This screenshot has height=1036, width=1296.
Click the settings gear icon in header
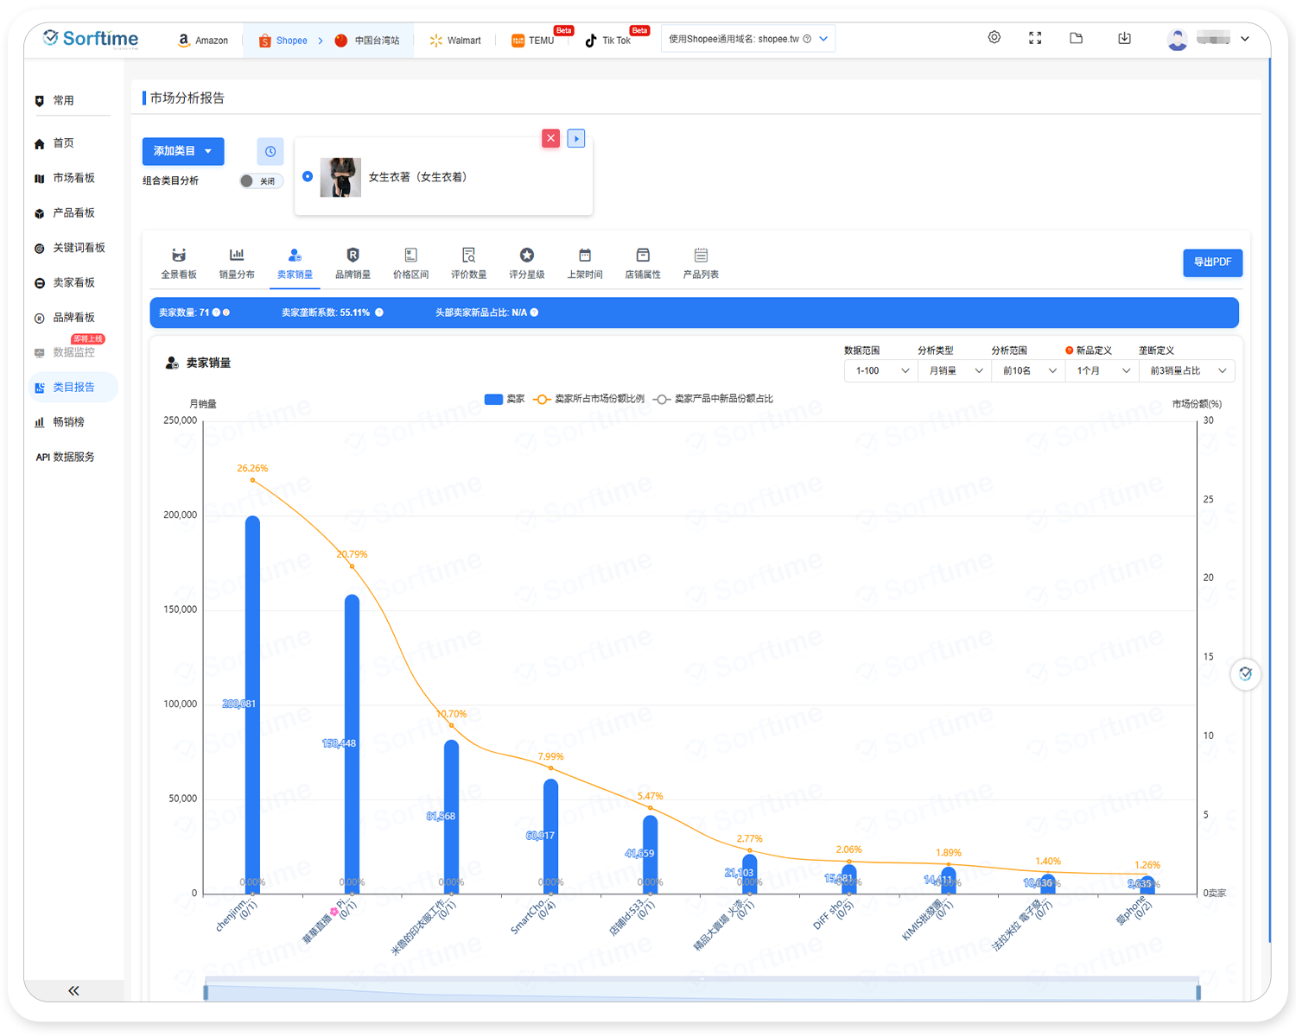point(994,38)
